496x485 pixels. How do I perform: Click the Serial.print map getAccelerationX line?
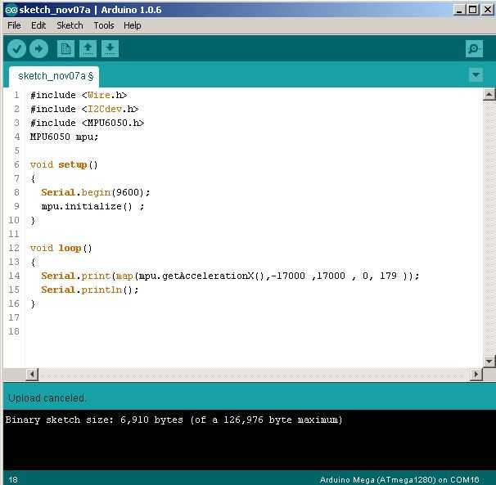click(x=230, y=276)
